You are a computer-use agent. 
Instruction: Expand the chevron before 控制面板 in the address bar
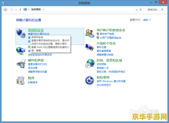click(29, 9)
